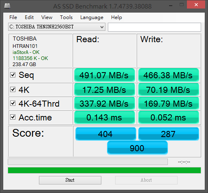Click the iaStorA - OK driver status
Screen dimensions: 208x193
pyautogui.click(x=26, y=52)
